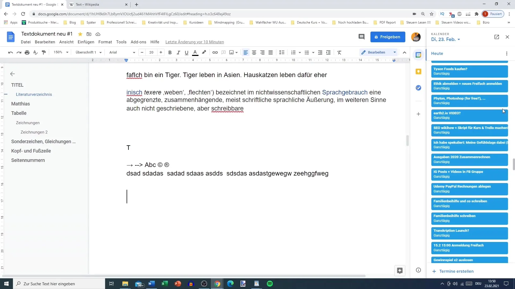
Task: Move document with folder icon
Action: point(89,34)
